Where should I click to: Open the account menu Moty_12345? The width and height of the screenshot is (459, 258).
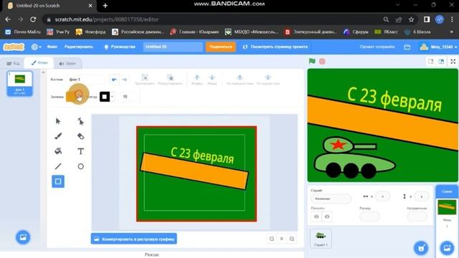click(438, 47)
